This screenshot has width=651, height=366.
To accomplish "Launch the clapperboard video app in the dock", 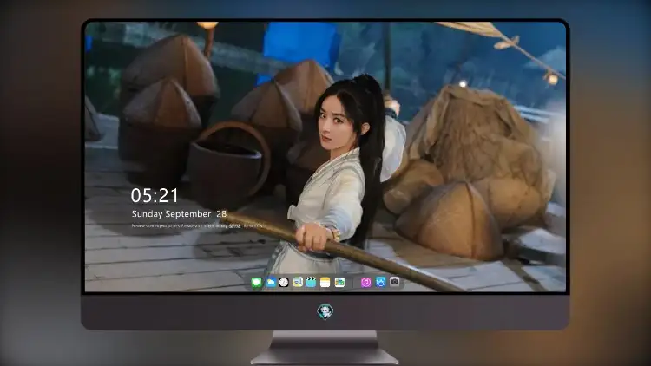I will [x=311, y=283].
